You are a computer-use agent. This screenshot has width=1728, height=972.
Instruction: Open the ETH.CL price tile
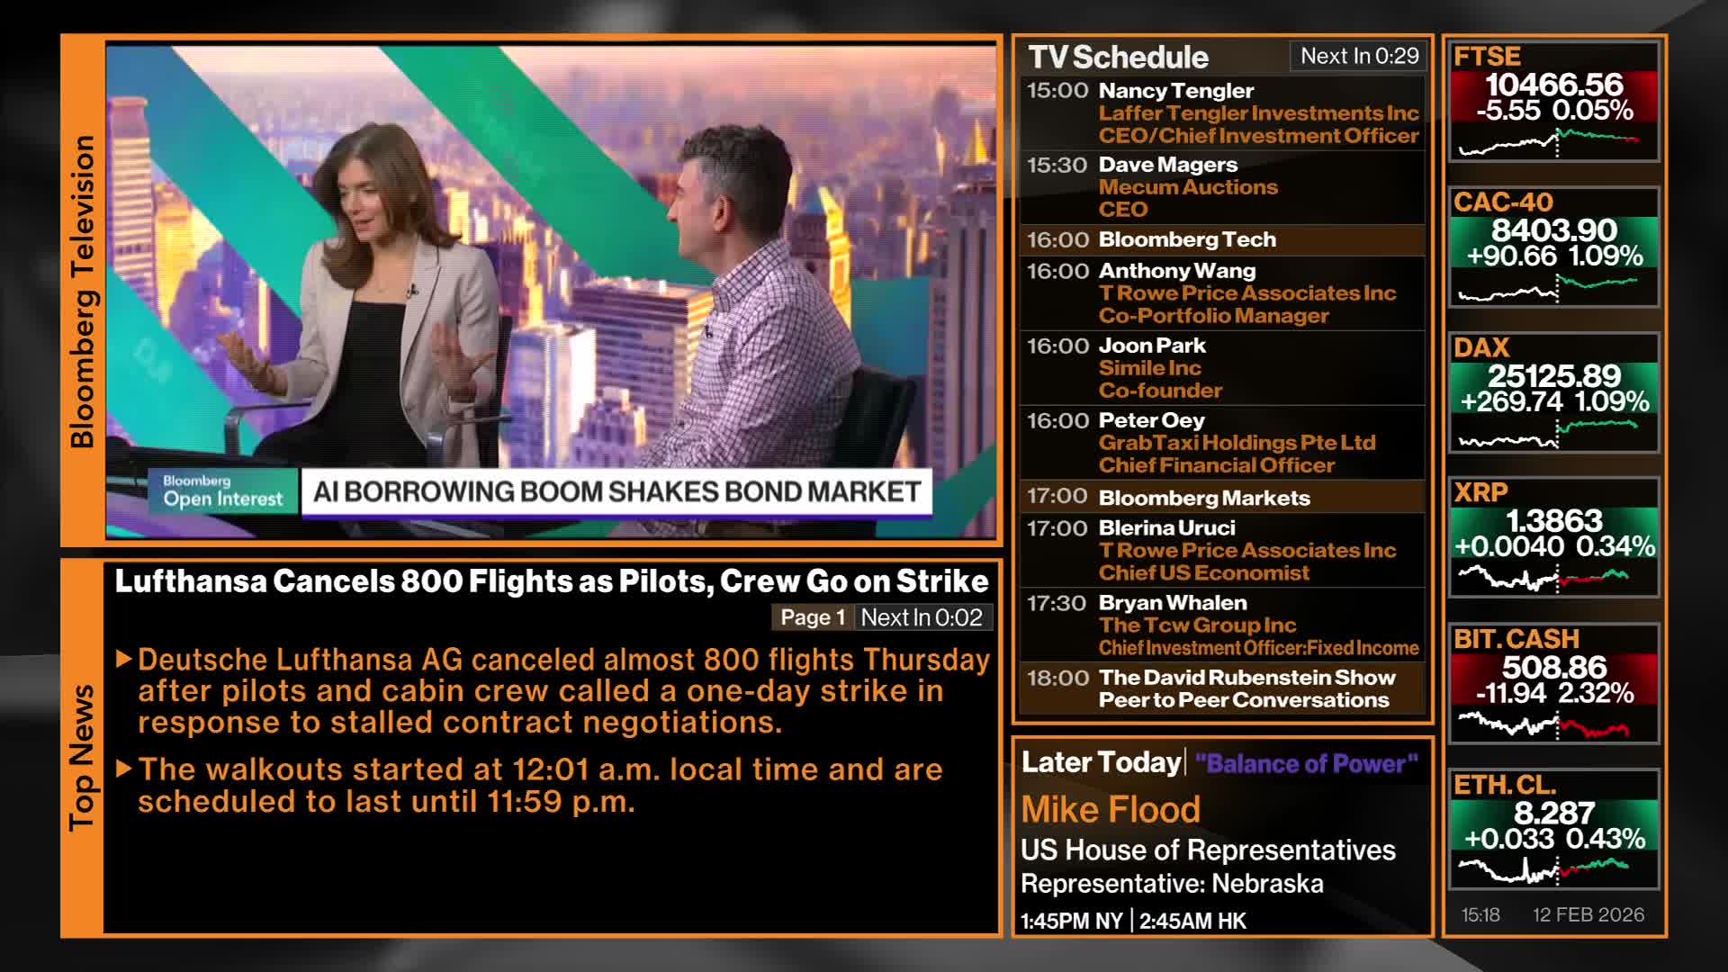[1553, 829]
